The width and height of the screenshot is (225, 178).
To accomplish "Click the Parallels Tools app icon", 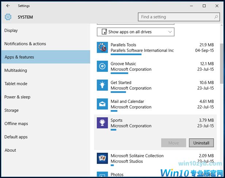I will click(102, 47).
